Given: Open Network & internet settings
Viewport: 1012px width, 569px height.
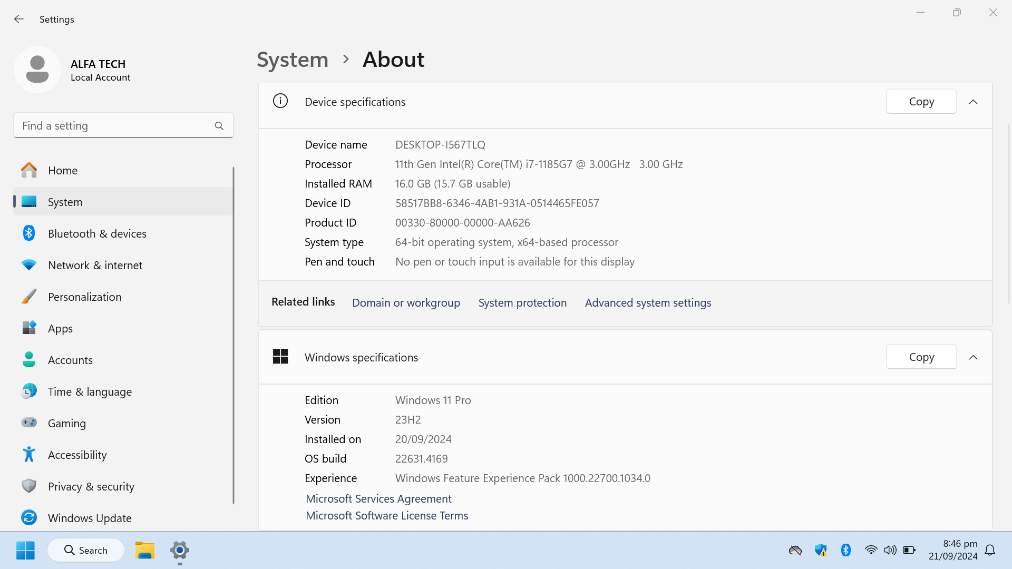Looking at the screenshot, I should tap(123, 265).
